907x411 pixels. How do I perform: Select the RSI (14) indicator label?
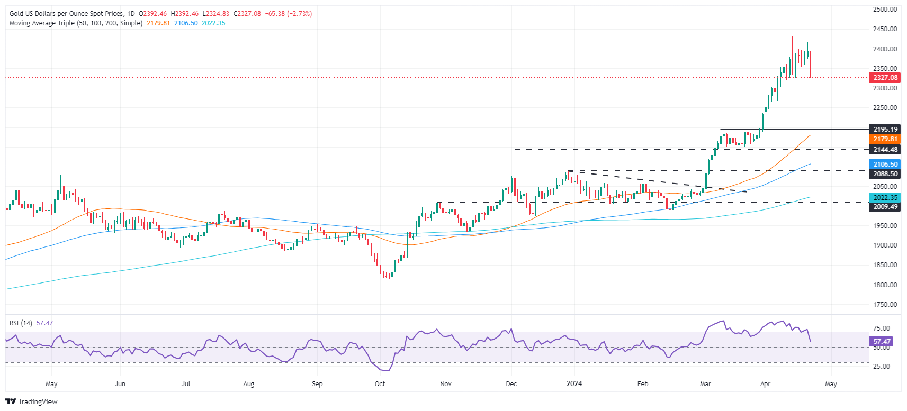pos(21,323)
